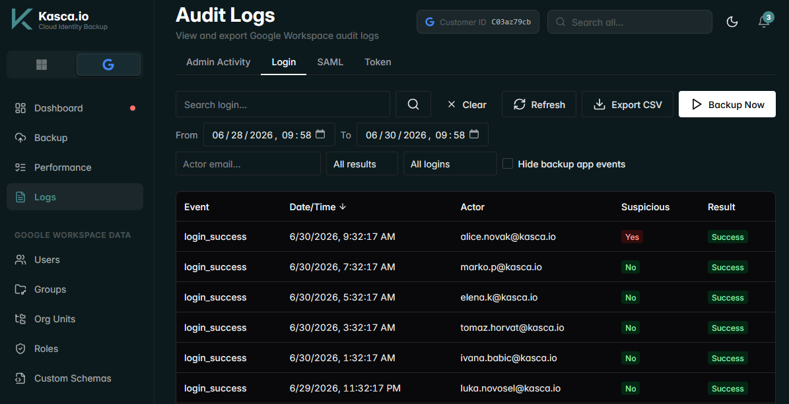The image size is (789, 404).
Task: Focus the Search login field
Action: coord(283,105)
